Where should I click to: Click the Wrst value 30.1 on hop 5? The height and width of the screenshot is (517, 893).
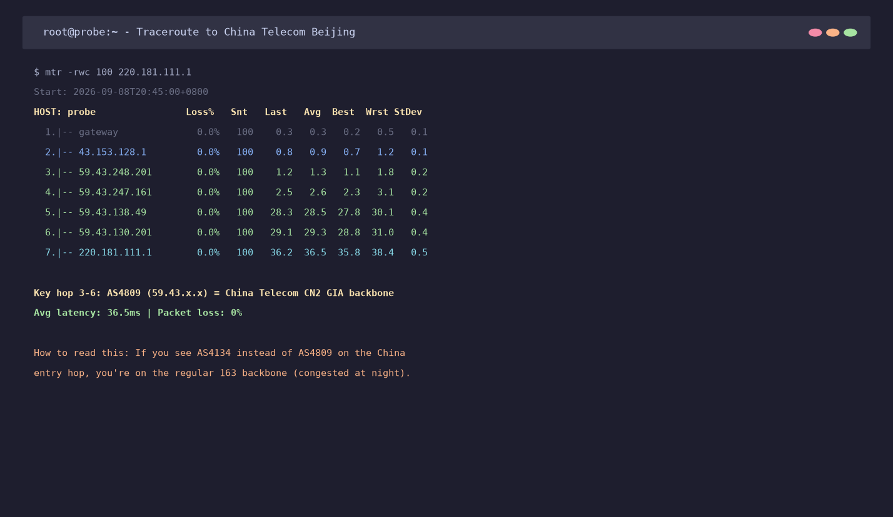[x=383, y=212]
